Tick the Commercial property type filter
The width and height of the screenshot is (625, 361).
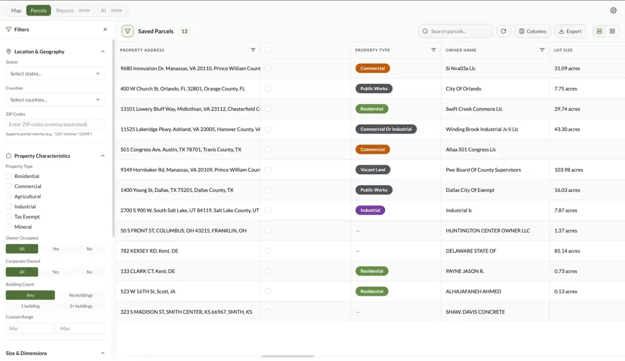click(x=9, y=186)
